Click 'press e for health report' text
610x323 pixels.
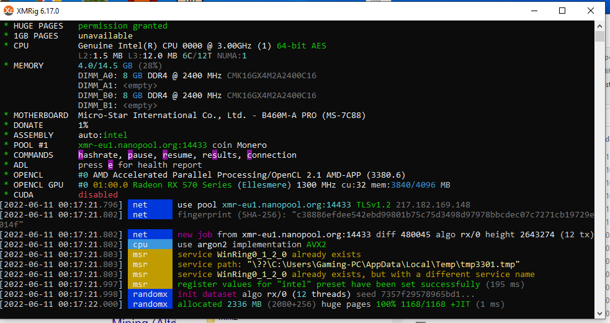(x=140, y=165)
